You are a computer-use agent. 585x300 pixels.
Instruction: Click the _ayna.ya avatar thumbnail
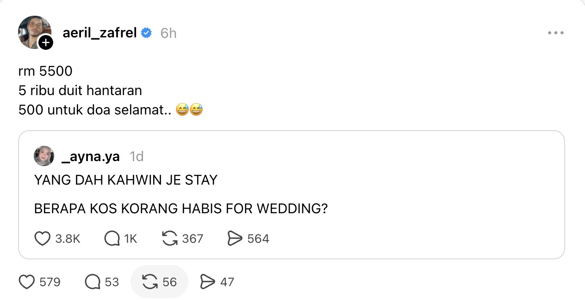[44, 156]
